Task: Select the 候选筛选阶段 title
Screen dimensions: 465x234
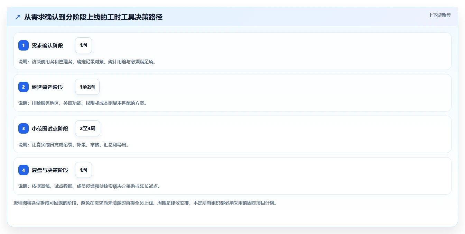Action: tap(47, 87)
